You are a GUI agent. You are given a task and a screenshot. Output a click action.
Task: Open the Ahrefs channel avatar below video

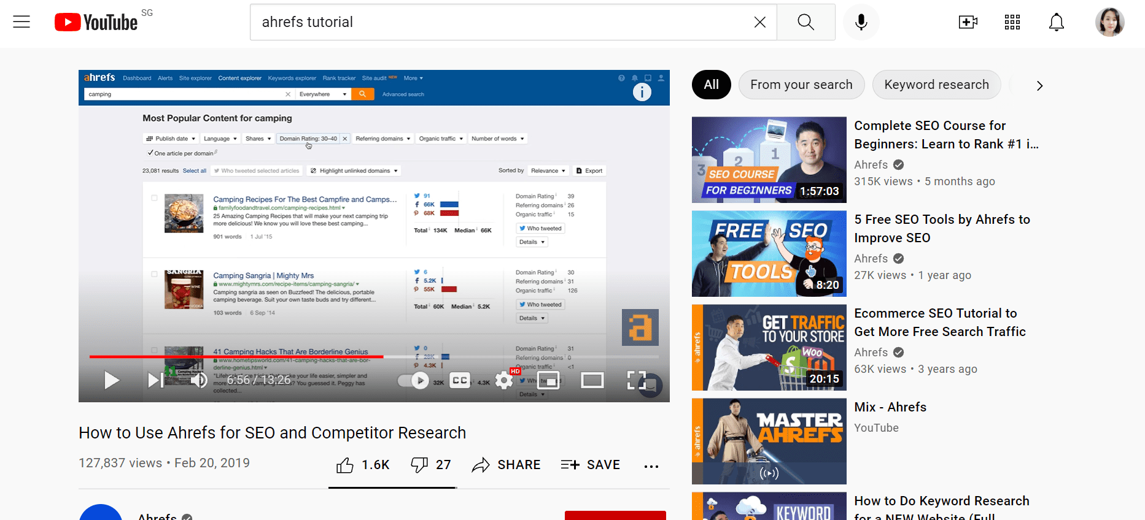tap(101, 512)
